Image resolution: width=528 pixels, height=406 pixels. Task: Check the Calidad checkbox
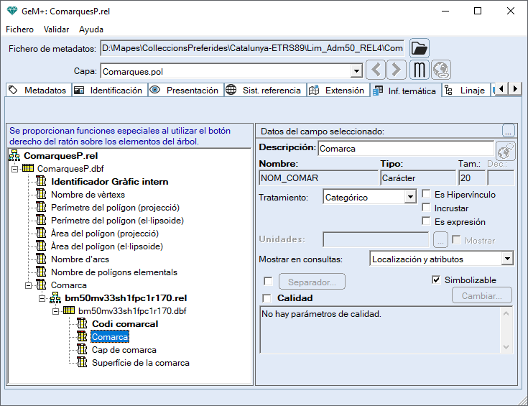point(268,298)
